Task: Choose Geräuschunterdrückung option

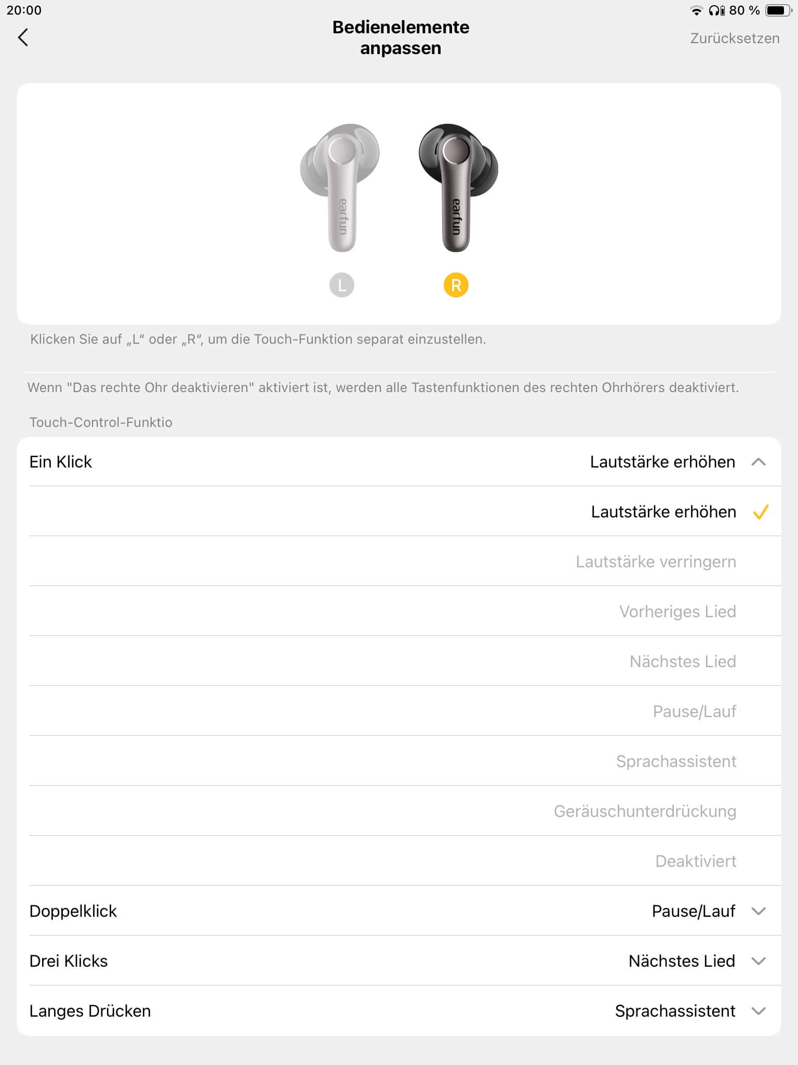Action: [x=645, y=811]
